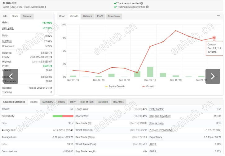Click the Deposits value $3,000.00

(x=46, y=77)
